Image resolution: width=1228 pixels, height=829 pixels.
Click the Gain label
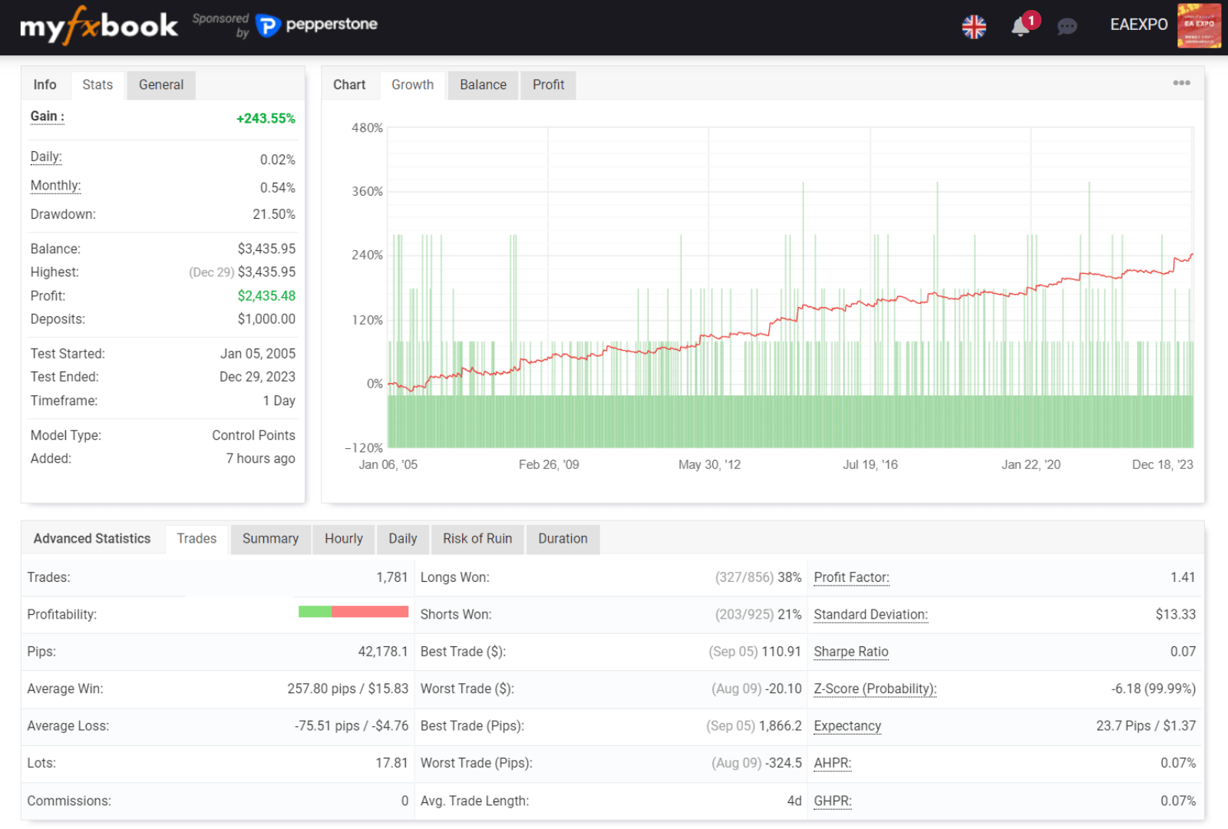[x=47, y=117]
